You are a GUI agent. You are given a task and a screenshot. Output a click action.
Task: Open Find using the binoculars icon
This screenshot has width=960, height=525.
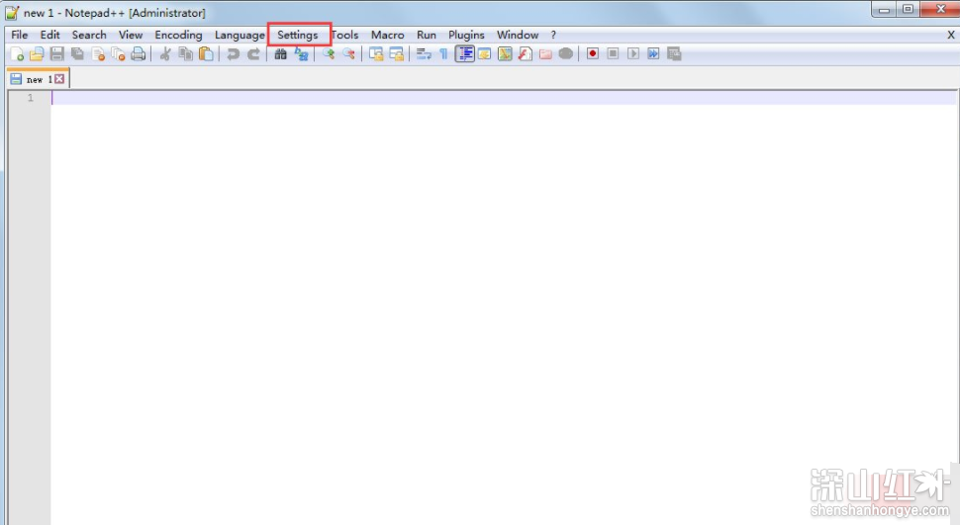point(280,54)
